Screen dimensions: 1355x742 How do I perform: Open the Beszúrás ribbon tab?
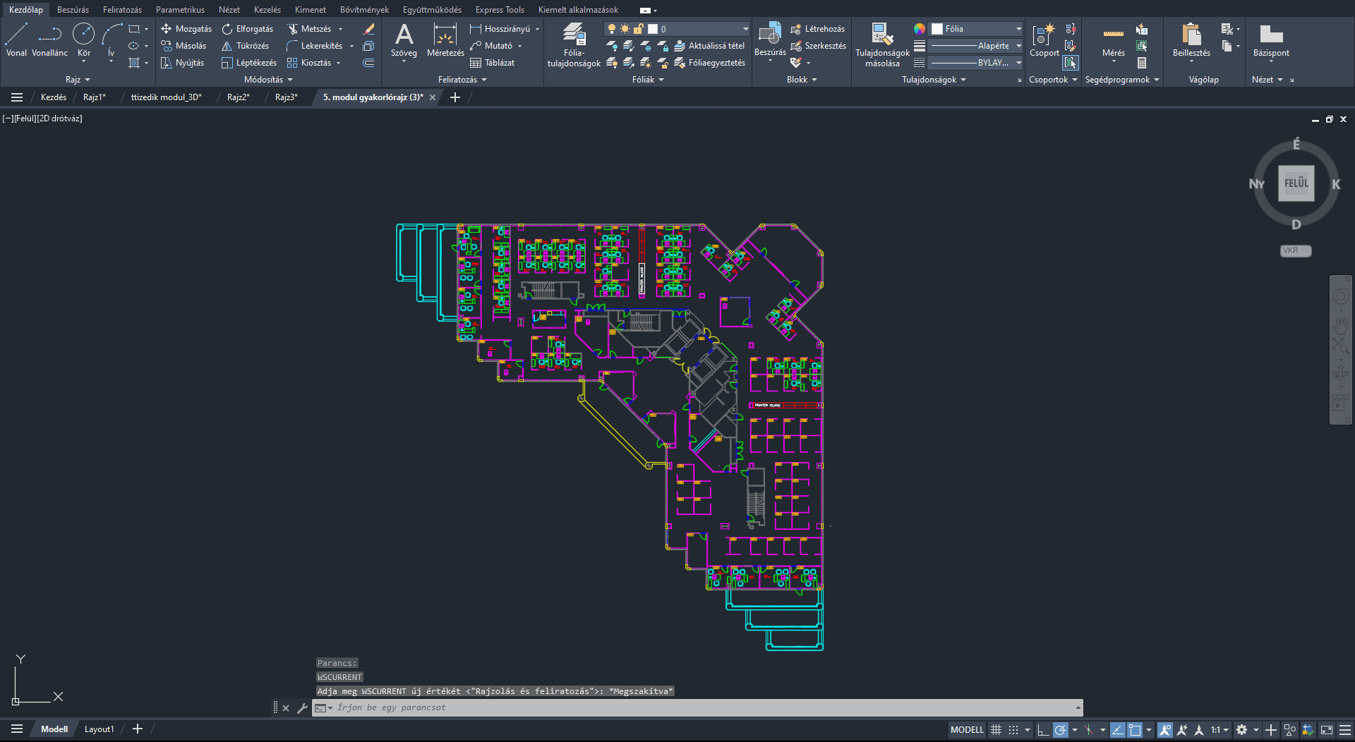pos(73,10)
